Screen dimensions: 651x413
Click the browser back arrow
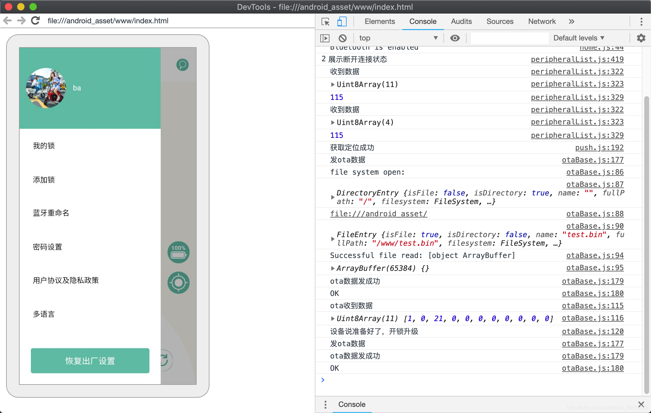click(x=7, y=21)
